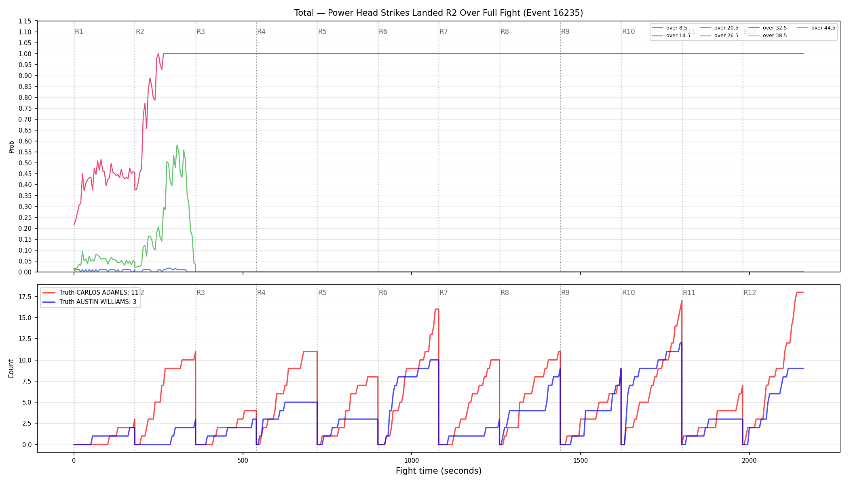Click the R1 round label in the probability chart
Viewport: 849px width, 485px height.
tap(79, 32)
